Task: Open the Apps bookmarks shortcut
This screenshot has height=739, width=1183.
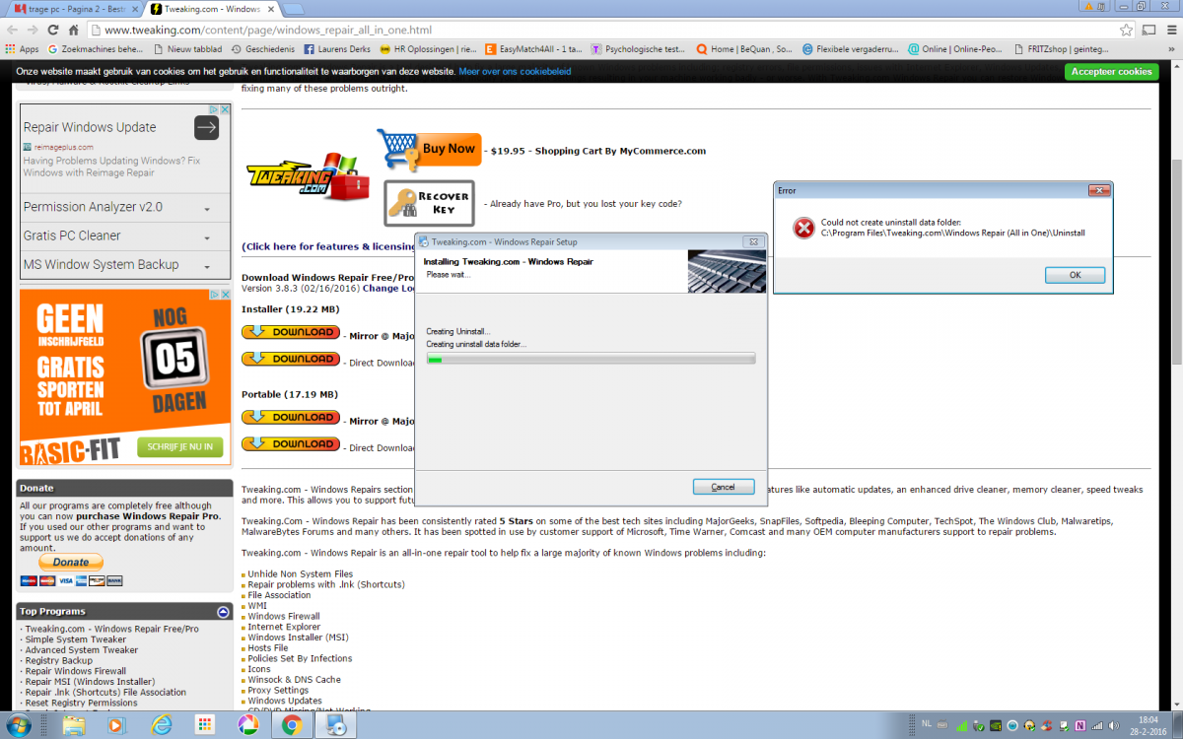Action: [x=22, y=48]
